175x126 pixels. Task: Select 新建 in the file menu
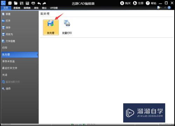pyautogui.click(x=19, y=14)
